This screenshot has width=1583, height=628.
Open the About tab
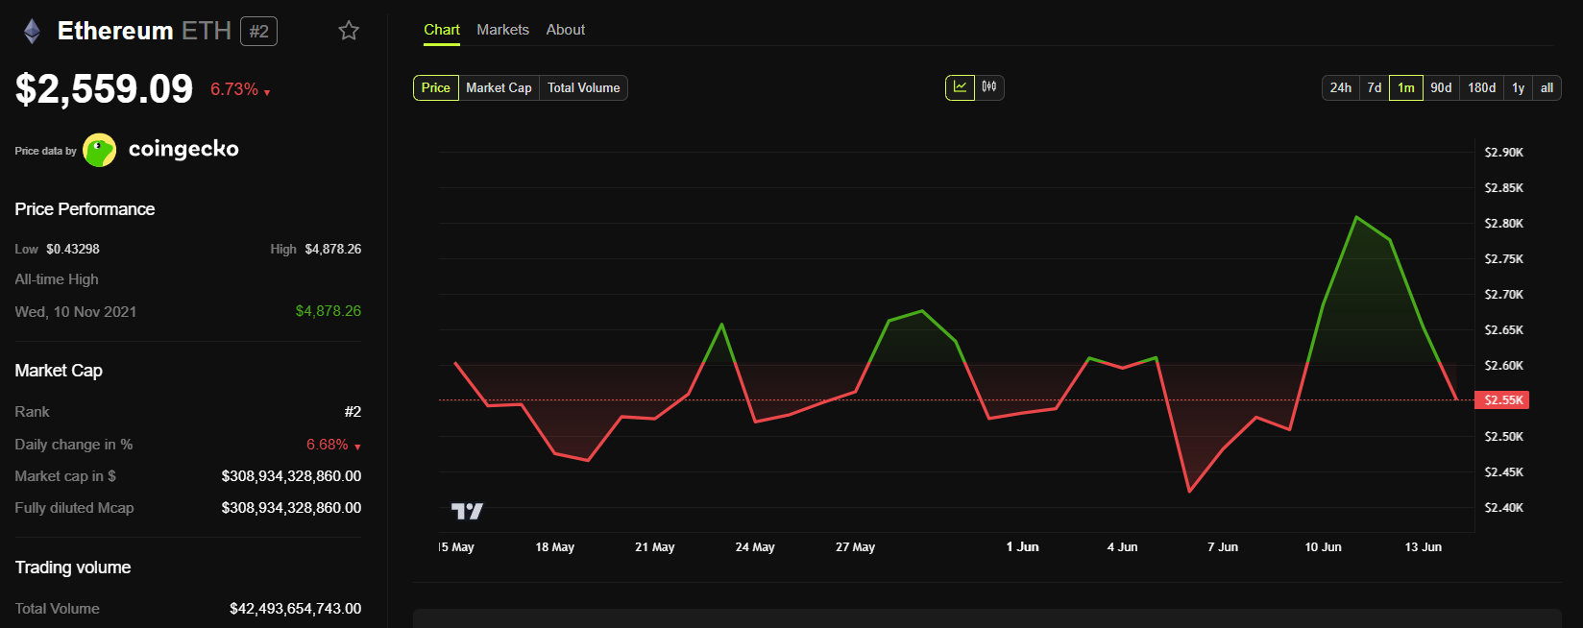(x=565, y=30)
